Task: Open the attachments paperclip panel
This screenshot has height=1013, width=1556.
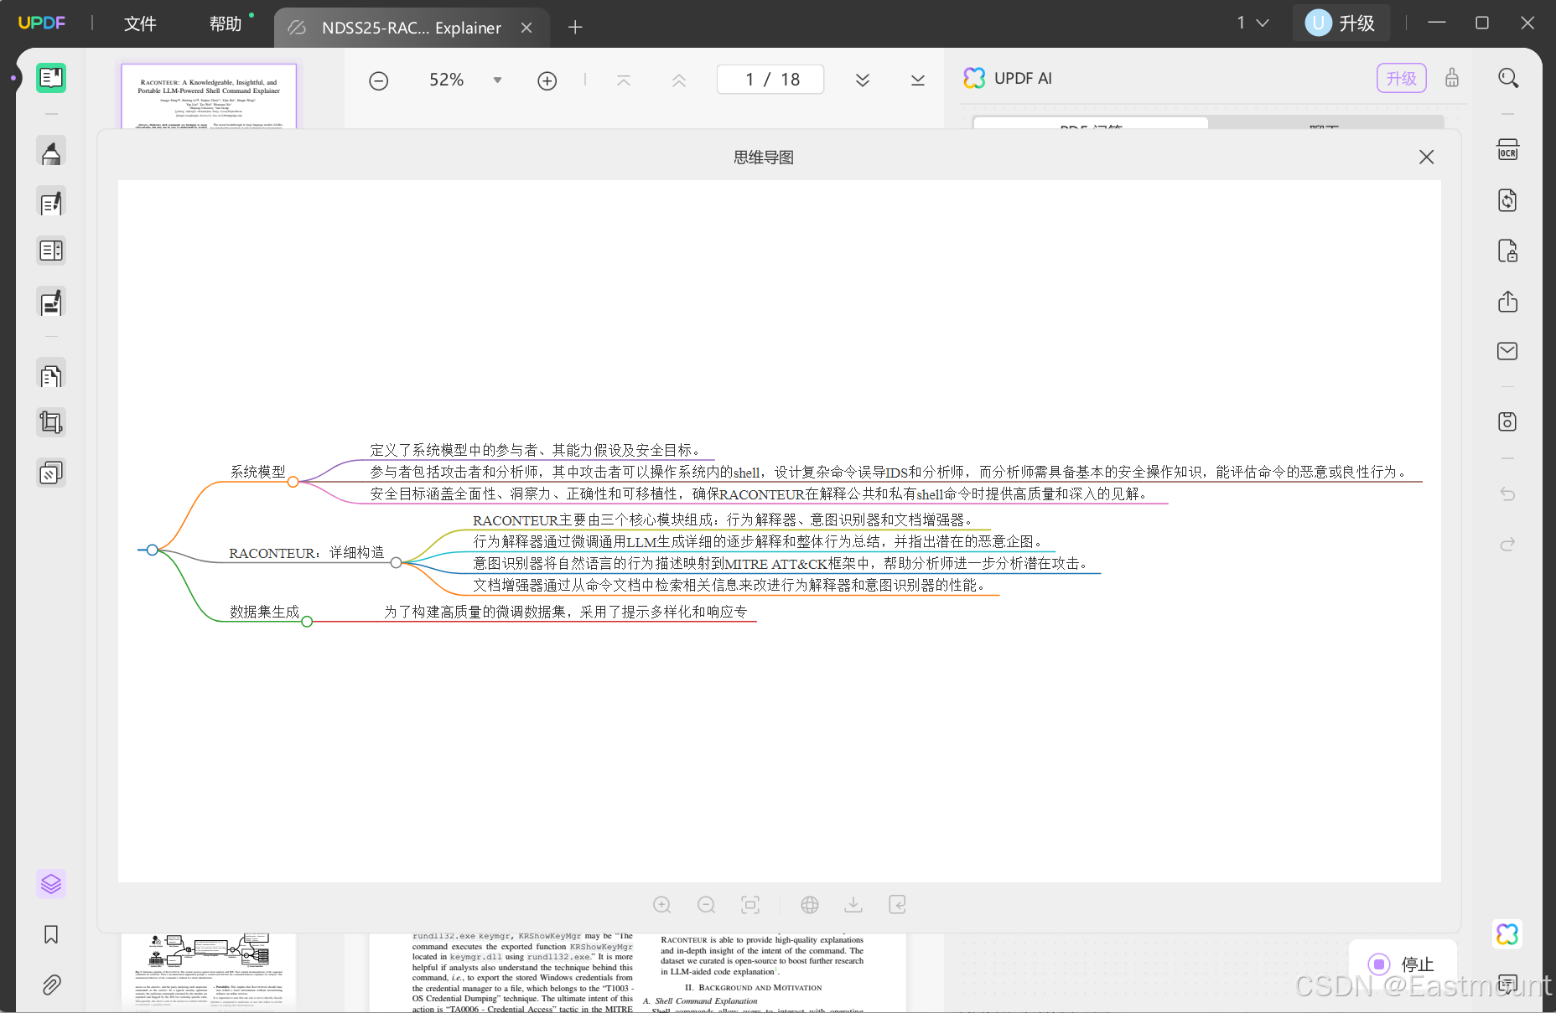Action: (51, 985)
